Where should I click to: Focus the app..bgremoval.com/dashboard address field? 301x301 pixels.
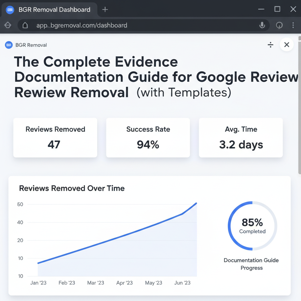[x=143, y=25]
